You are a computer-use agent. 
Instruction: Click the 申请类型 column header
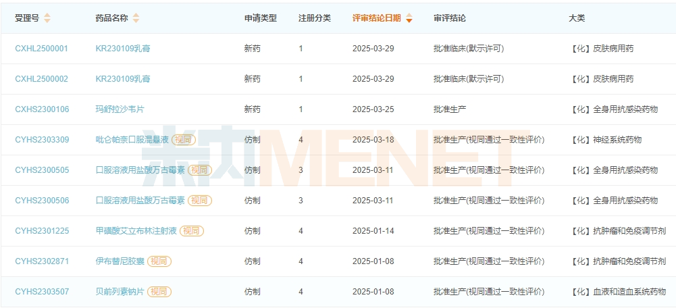[261, 18]
